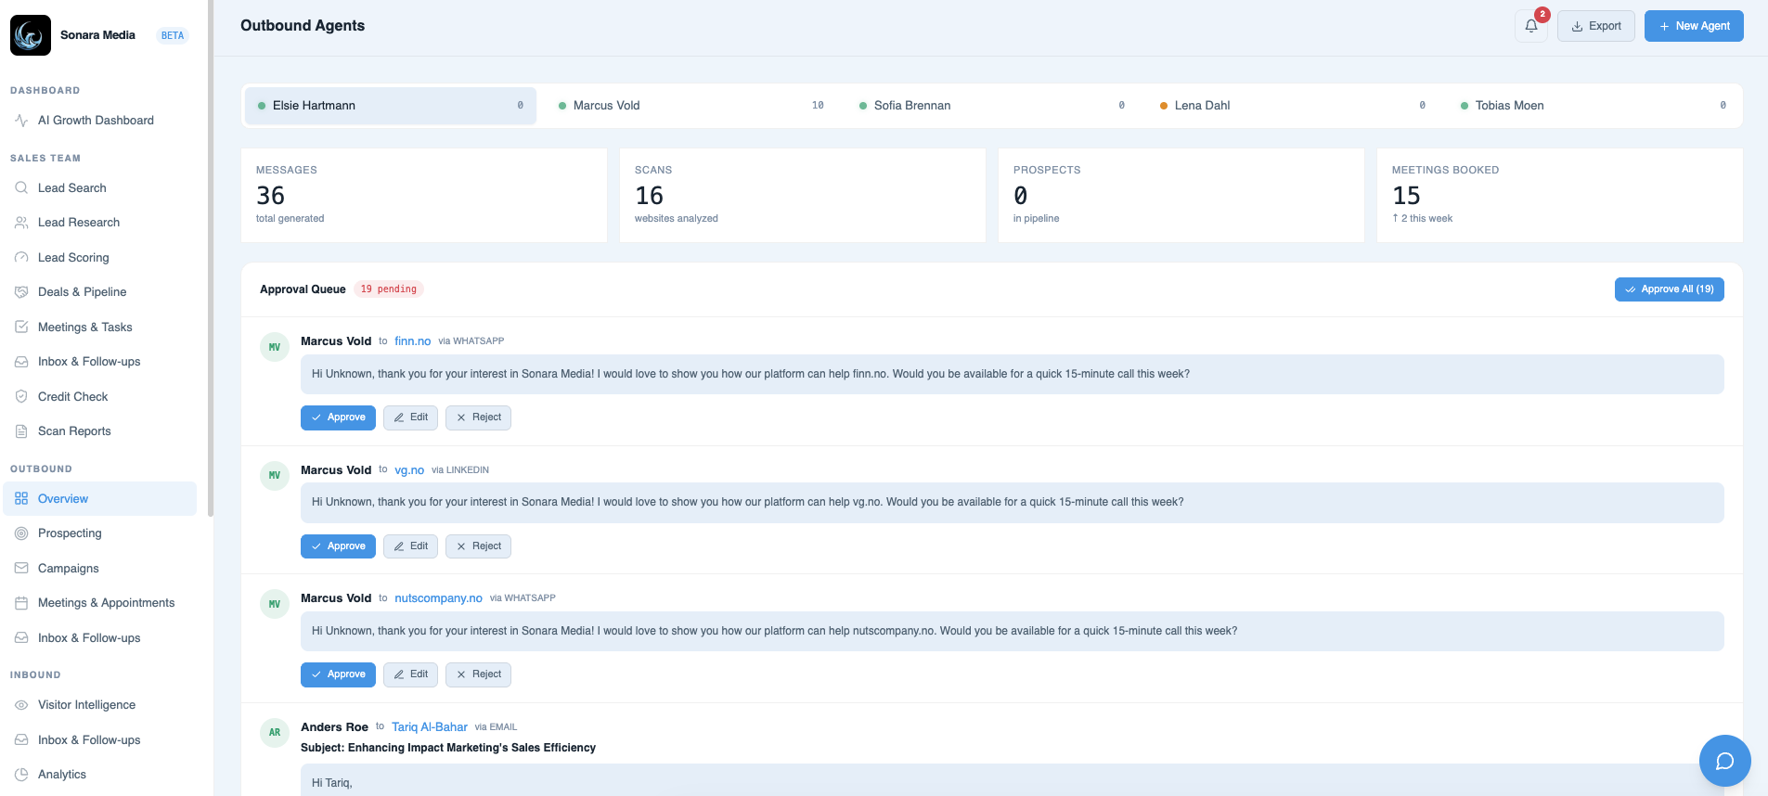1768x796 pixels.
Task: Navigate to Deals & Pipeline
Action: 100,292
